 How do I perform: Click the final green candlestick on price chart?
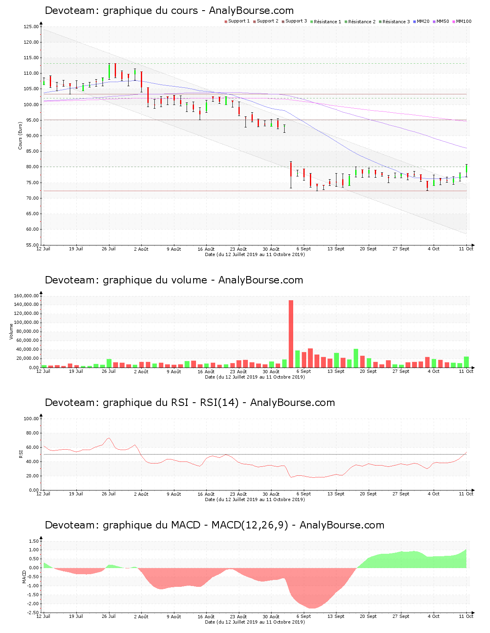(466, 171)
